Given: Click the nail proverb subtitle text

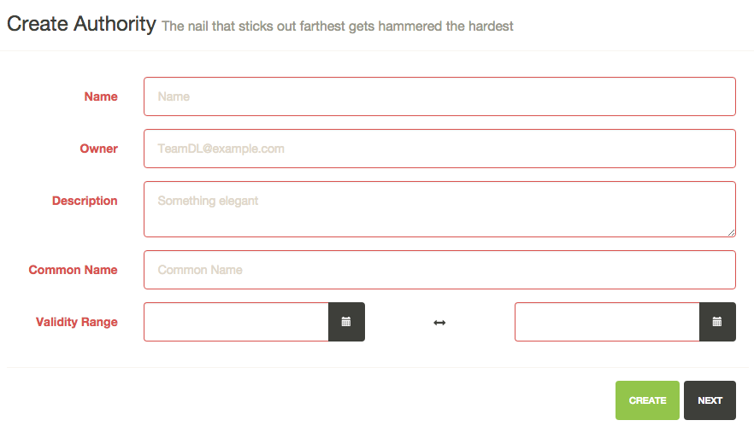Looking at the screenshot, I should pos(338,26).
